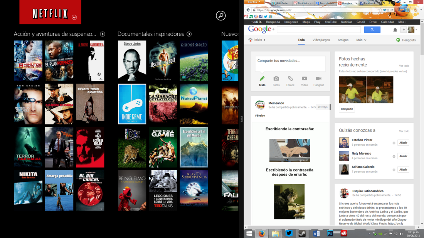The image size is (424, 238).
Task: Switch to the Recibidos Gmail tab
Action: coord(304,3)
